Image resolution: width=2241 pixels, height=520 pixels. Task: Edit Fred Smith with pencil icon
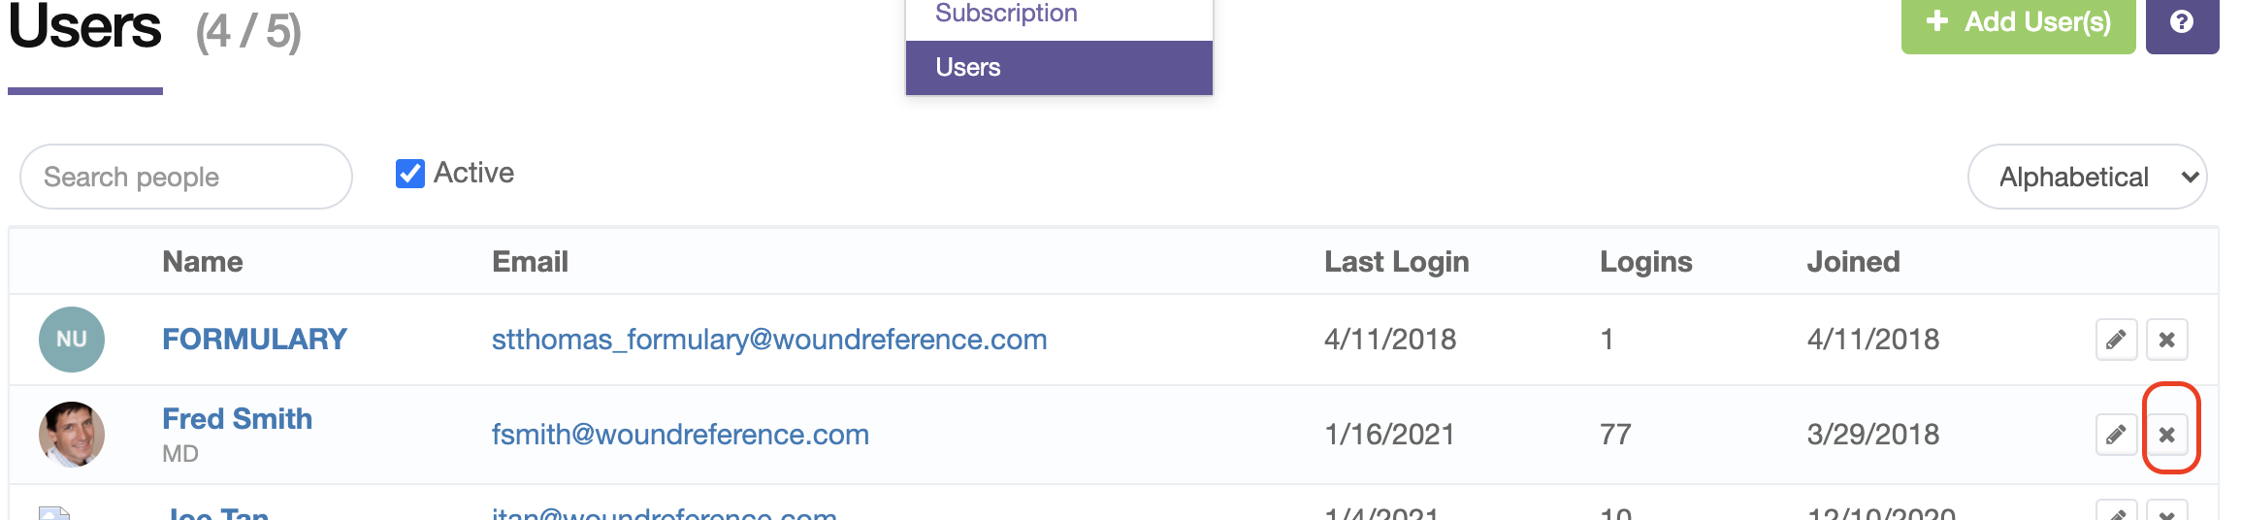[x=2116, y=435]
